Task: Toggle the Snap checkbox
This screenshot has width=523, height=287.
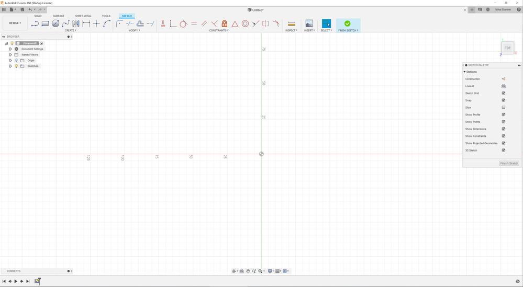Action: 503,100
